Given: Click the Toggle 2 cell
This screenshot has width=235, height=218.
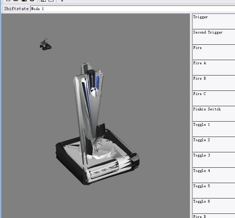Looking at the screenshot, I should [x=213, y=144].
